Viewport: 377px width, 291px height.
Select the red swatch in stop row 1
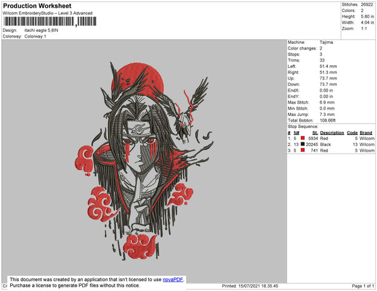tap(303, 138)
